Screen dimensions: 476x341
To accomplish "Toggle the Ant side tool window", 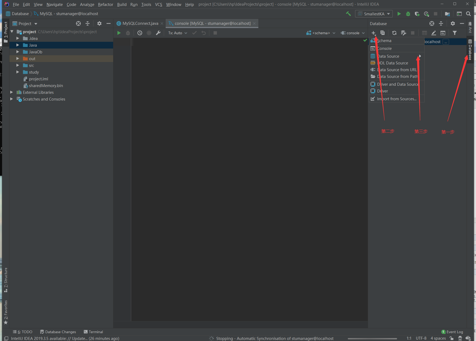I will [470, 27].
